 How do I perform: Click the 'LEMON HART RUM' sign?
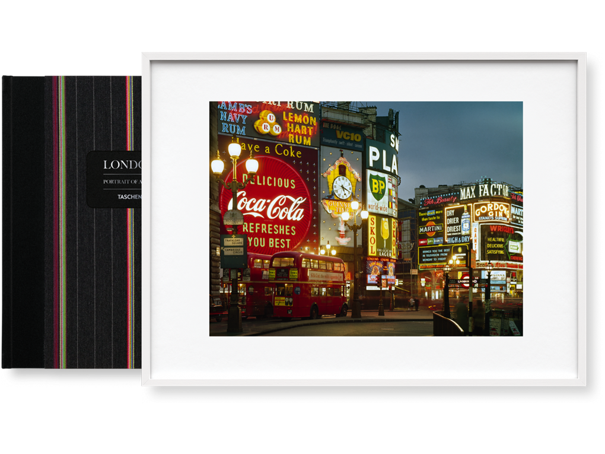pyautogui.click(x=300, y=128)
